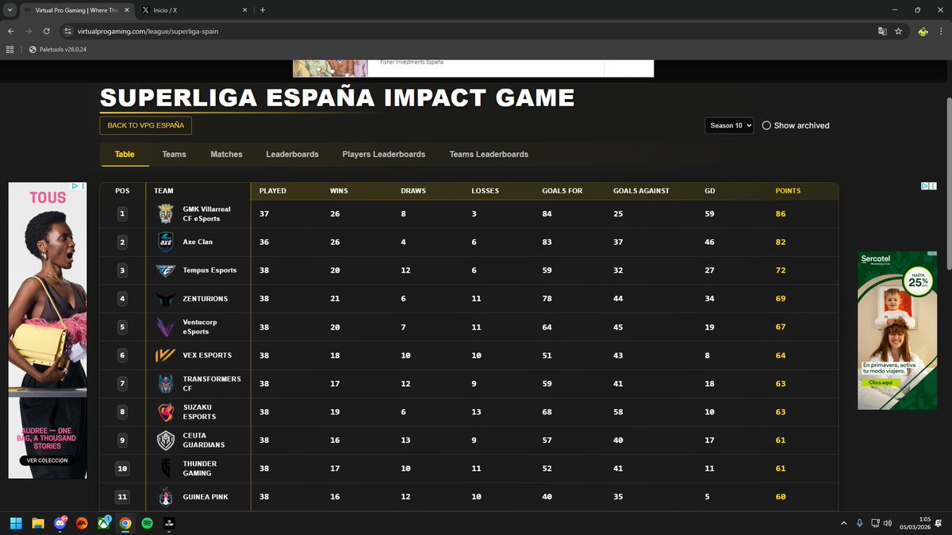Click the VEX ESPORTS team logo

tap(167, 355)
